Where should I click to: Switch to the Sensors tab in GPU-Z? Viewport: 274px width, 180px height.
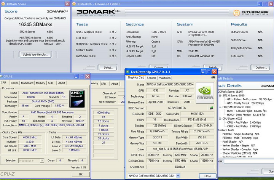[151, 78]
